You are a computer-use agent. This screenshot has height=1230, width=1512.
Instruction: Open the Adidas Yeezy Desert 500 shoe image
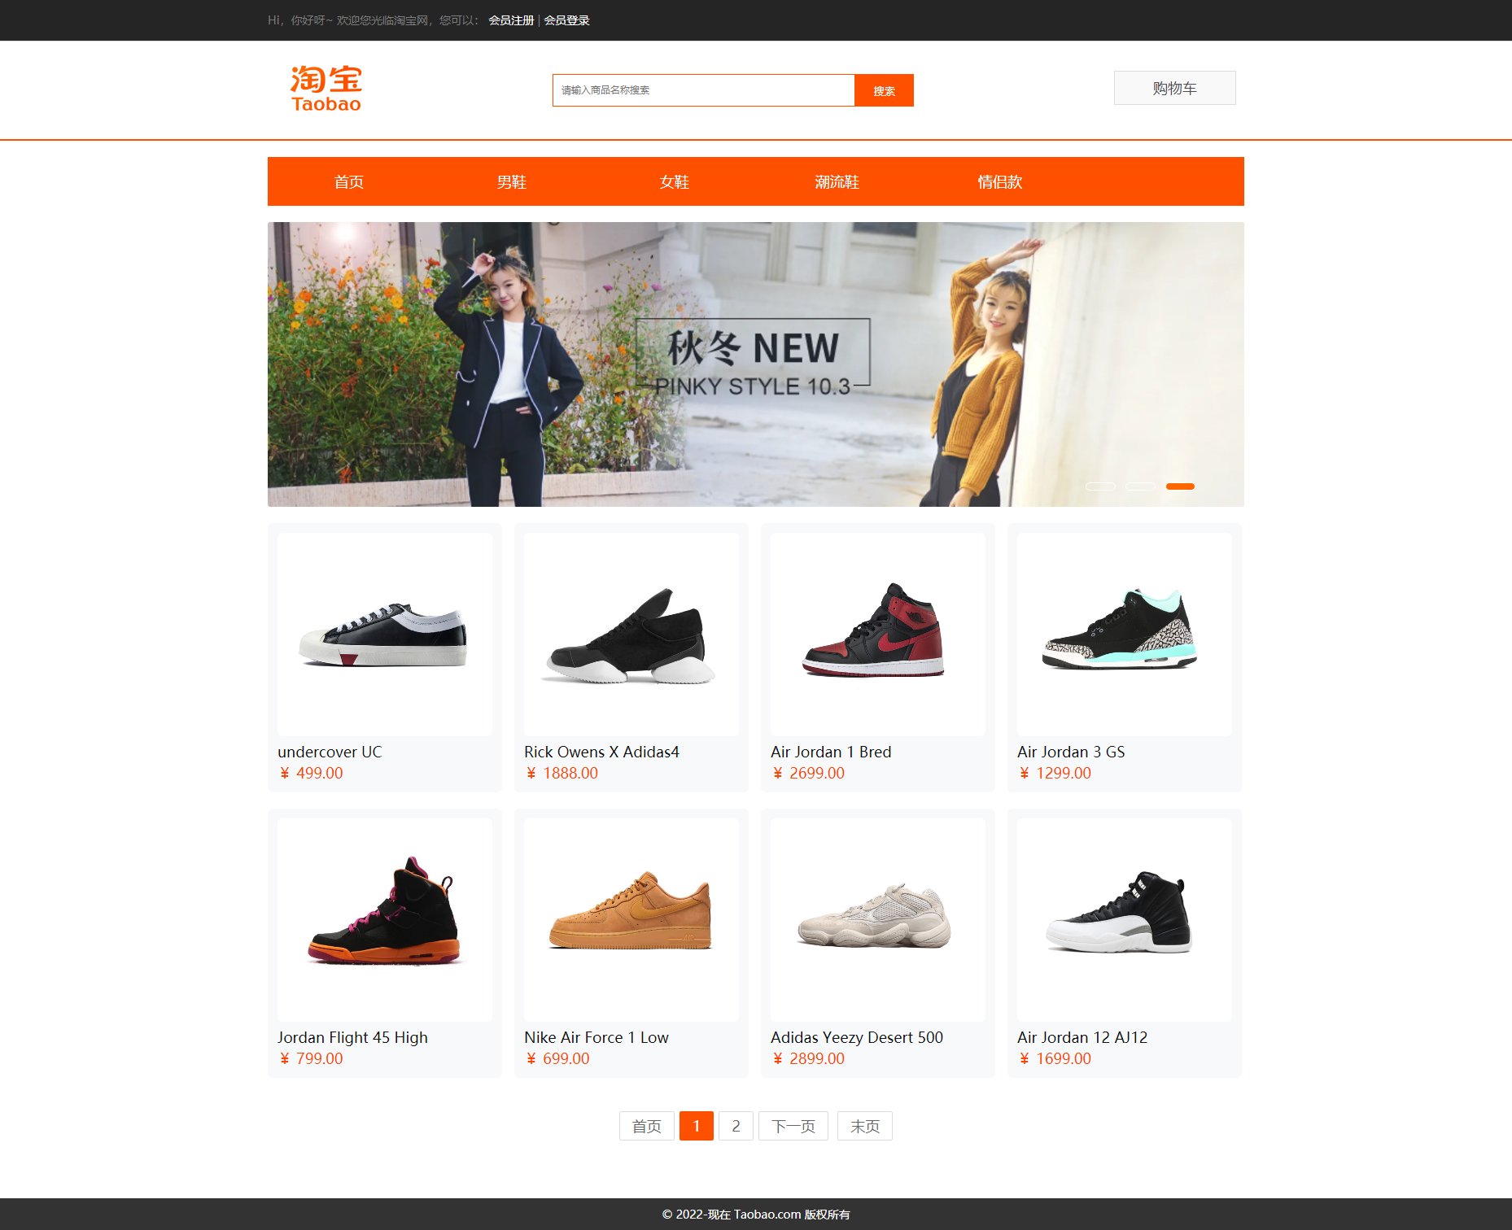878,920
